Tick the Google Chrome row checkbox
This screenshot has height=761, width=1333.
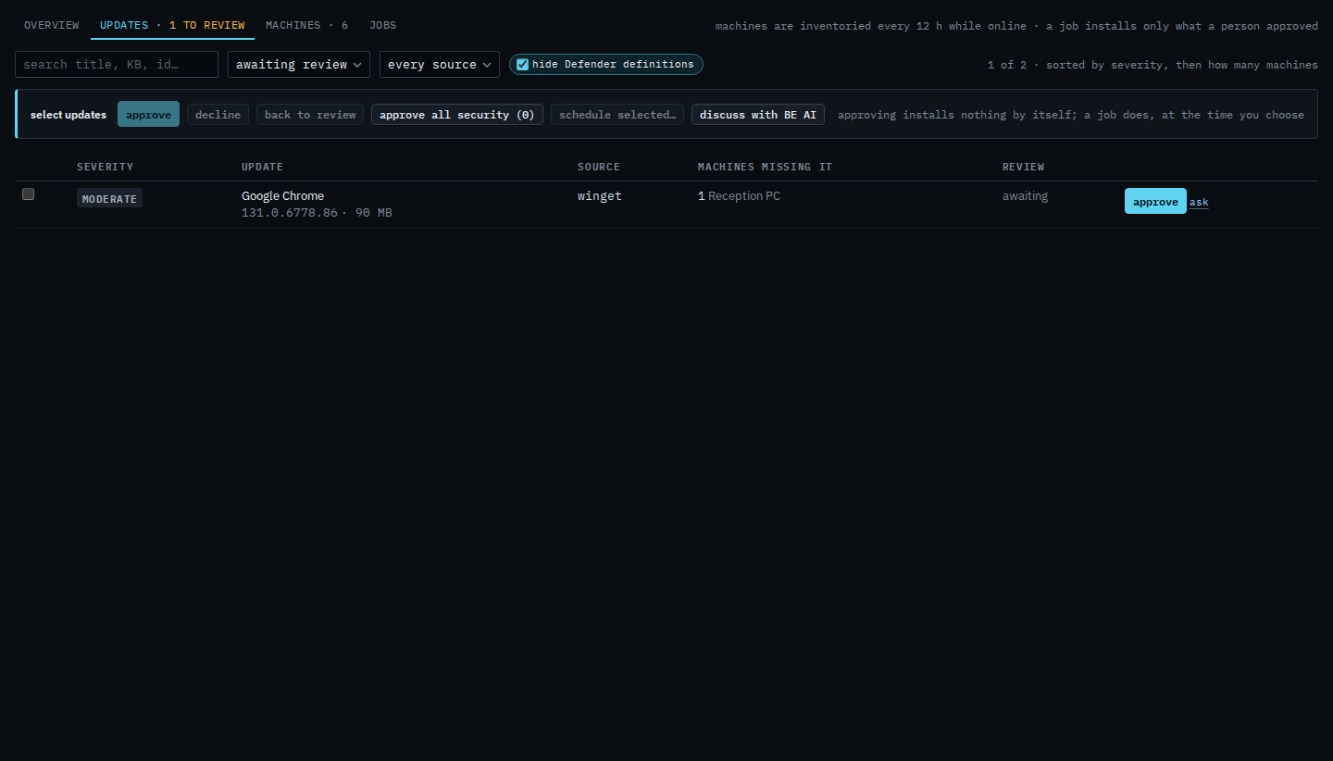point(28,194)
